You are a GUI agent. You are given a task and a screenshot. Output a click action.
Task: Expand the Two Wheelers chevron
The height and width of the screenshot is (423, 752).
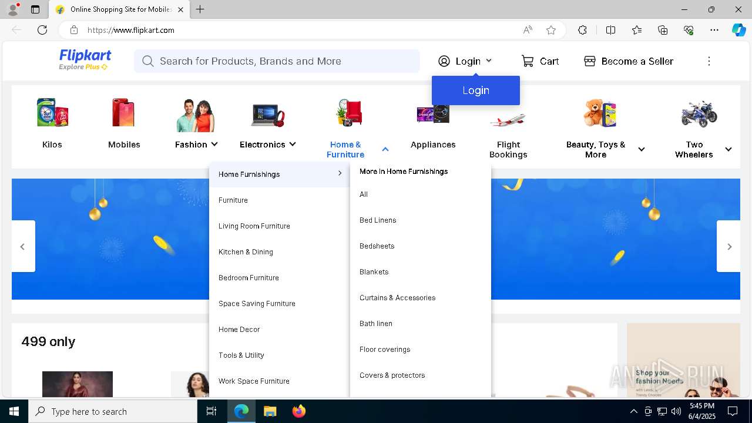(728, 149)
